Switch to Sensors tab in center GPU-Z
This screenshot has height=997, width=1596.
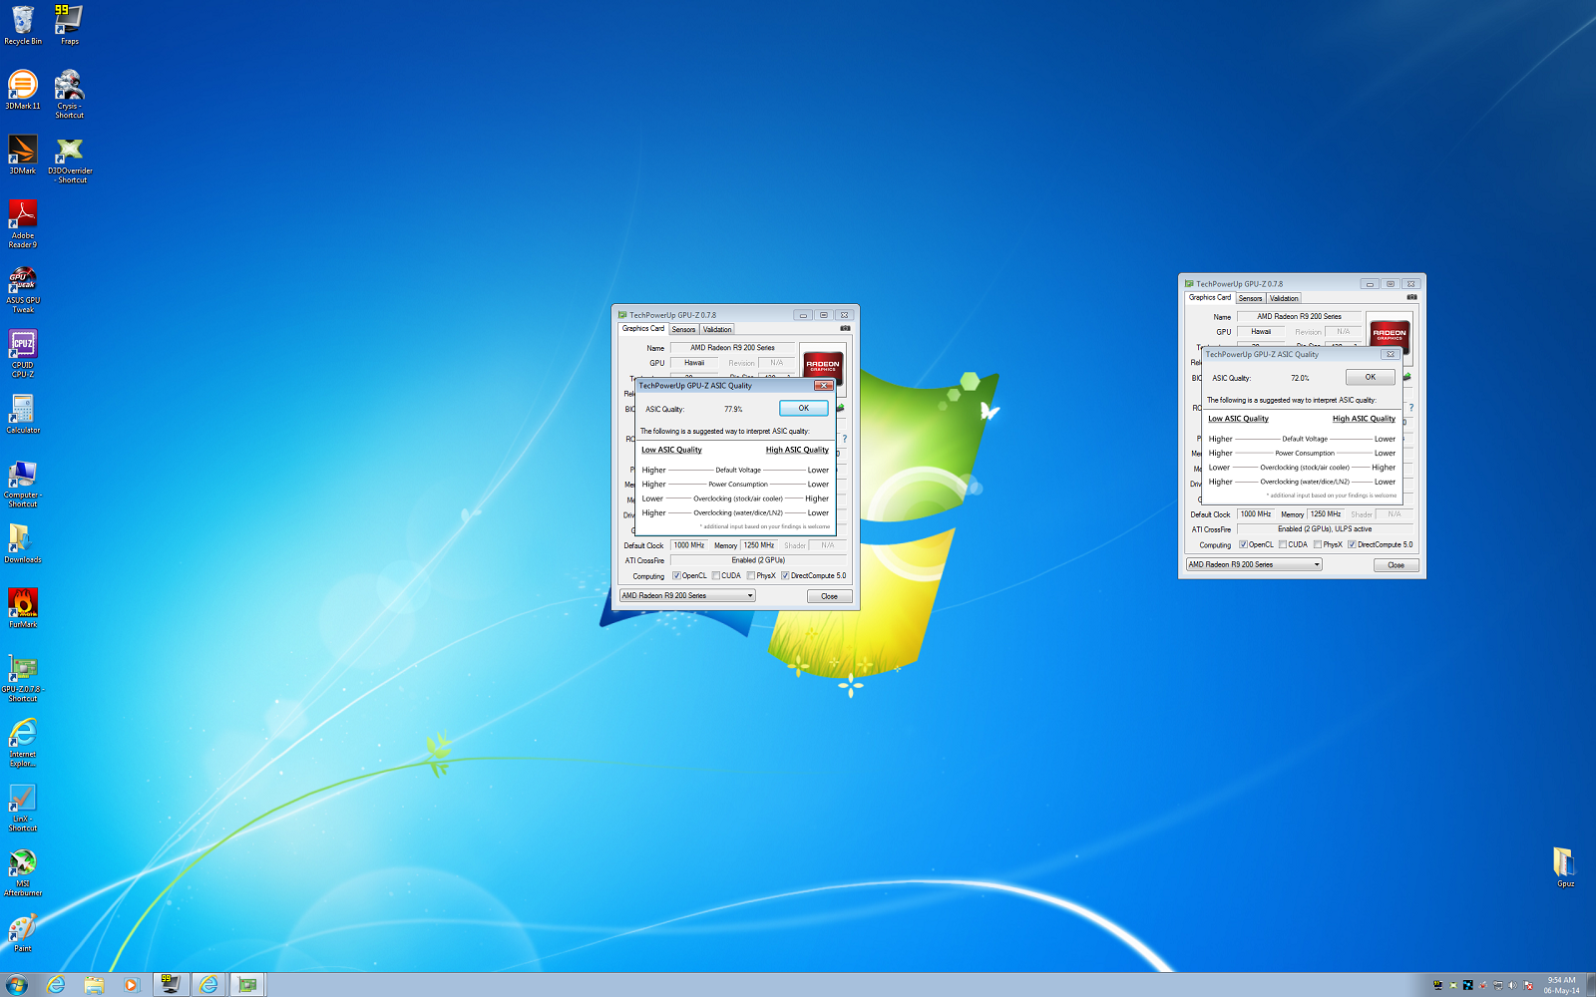pos(683,329)
